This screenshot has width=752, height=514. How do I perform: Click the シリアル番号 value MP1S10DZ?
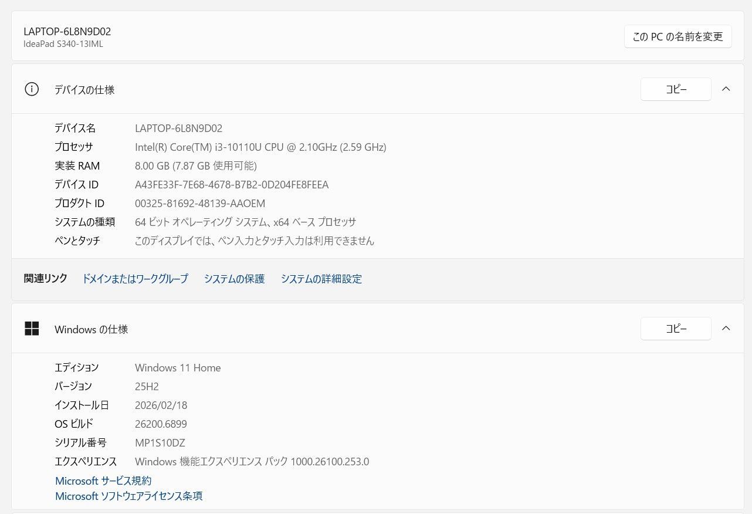160,442
